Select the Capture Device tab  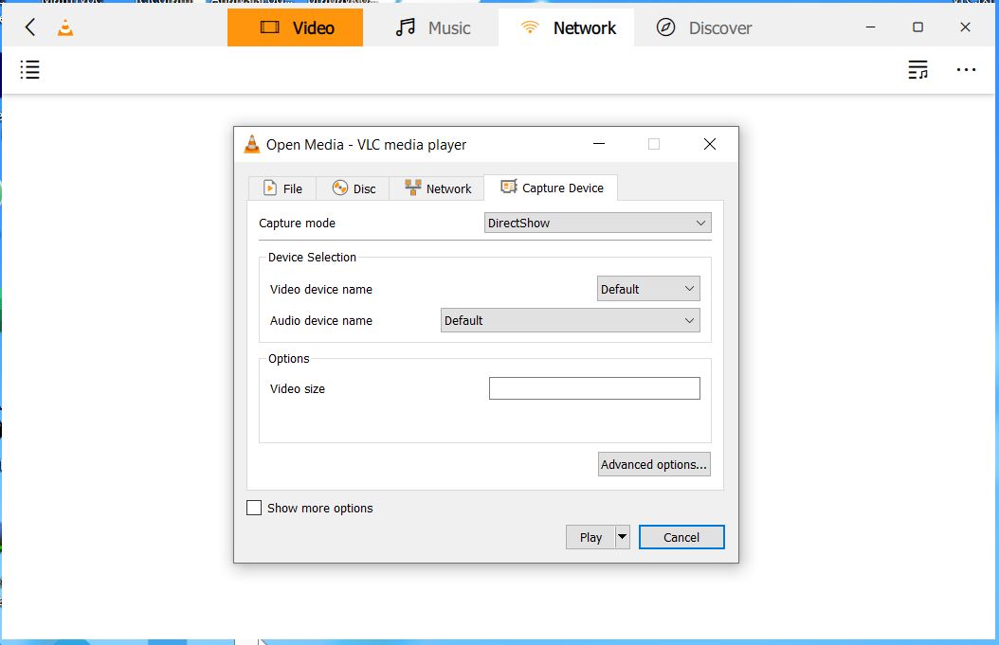tap(551, 188)
